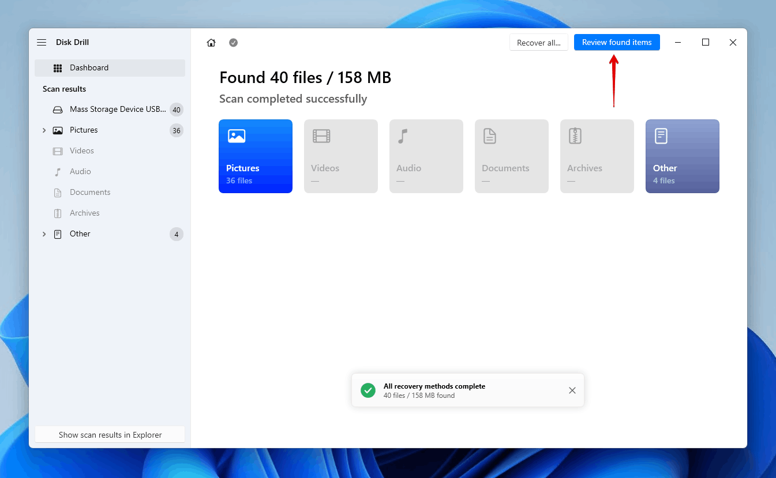Select the Archives category tile
This screenshot has width=776, height=478.
pos(597,156)
